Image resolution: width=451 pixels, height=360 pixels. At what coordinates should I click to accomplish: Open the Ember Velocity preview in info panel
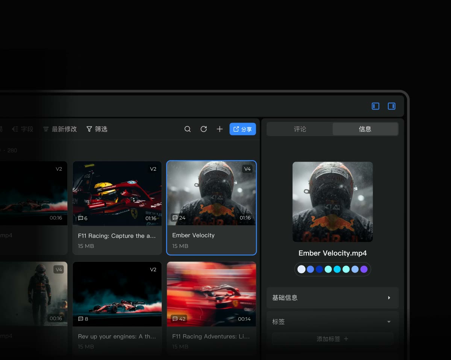tap(333, 202)
